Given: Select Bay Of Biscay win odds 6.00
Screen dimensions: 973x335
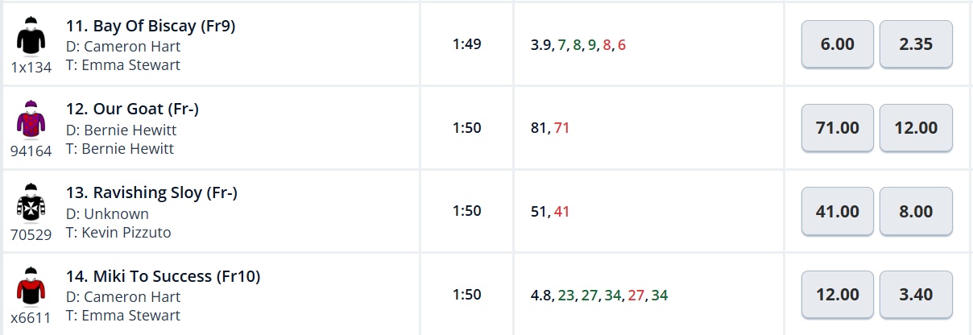Looking at the screenshot, I should [x=837, y=44].
